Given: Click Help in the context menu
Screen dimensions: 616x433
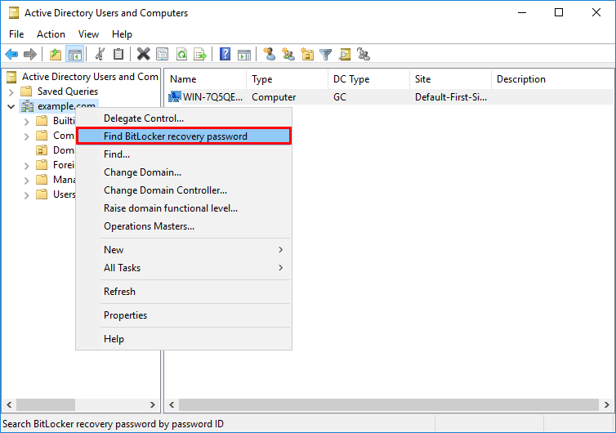Looking at the screenshot, I should (184, 339).
